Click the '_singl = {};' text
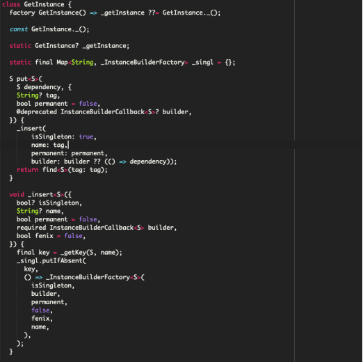Image resolution: width=363 pixels, height=362 pixels. point(213,63)
